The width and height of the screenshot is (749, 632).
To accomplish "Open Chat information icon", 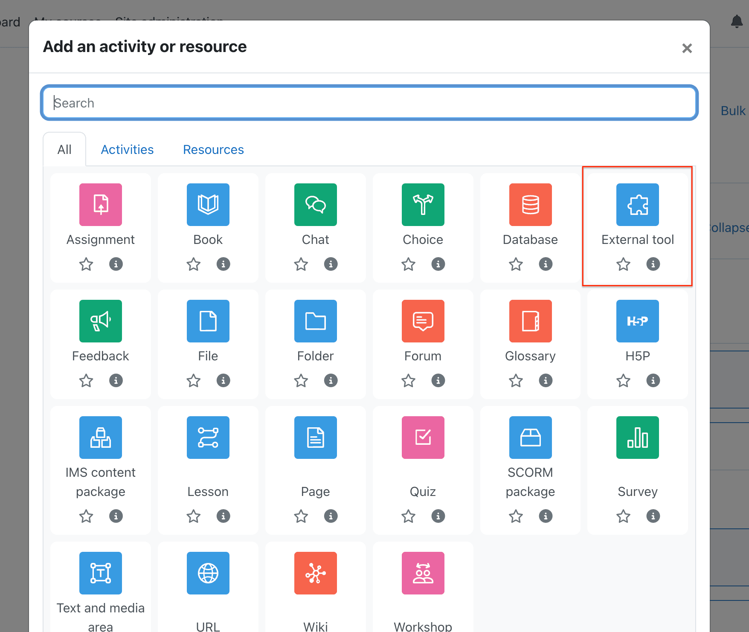I will click(331, 264).
